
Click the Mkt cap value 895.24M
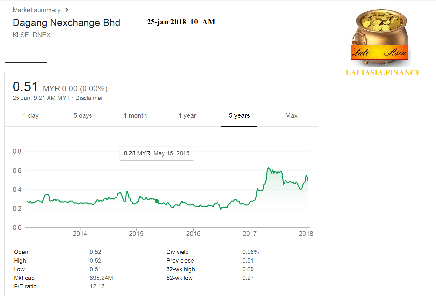101,278
